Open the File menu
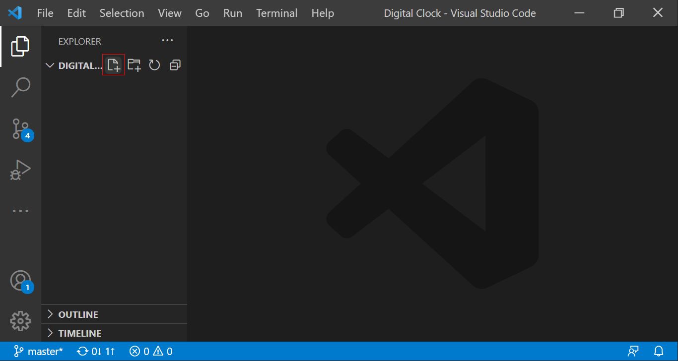The height and width of the screenshot is (361, 678). 45,13
